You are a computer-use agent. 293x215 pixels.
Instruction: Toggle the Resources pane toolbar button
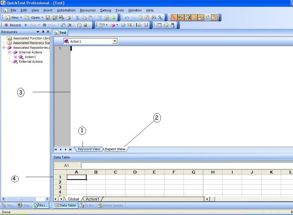(x=187, y=18)
